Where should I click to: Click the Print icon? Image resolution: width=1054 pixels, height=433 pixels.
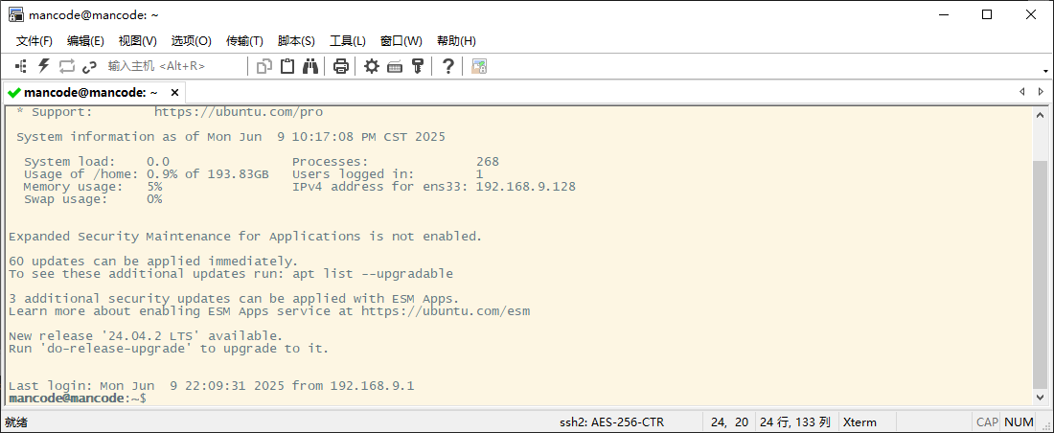(x=340, y=66)
